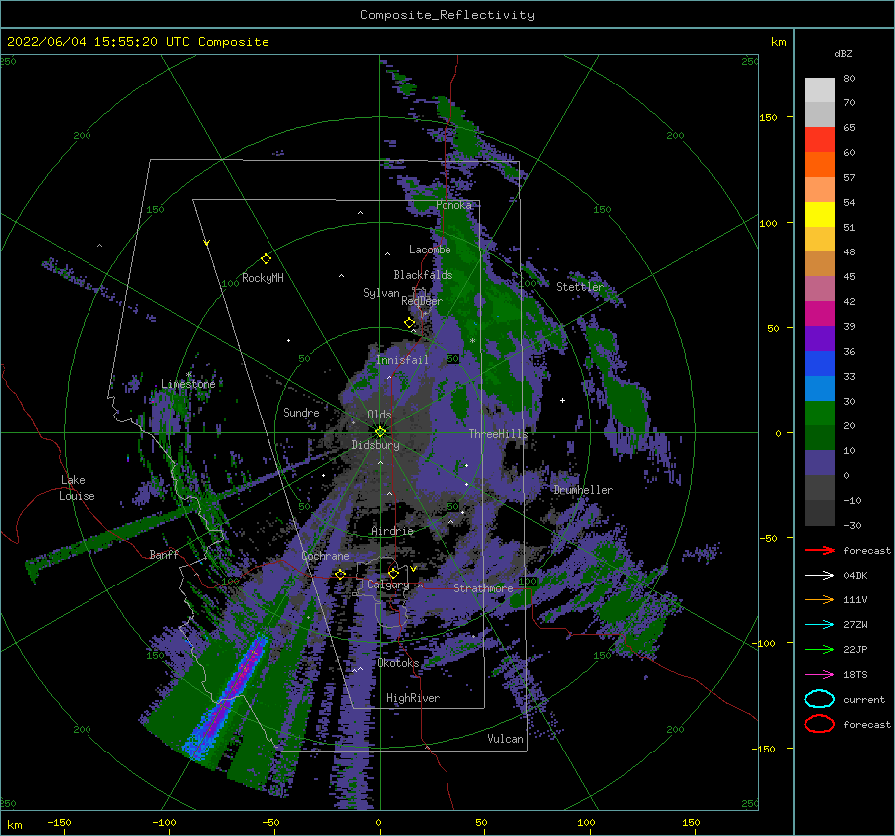Click the Limestone label
The image size is (895, 836).
click(188, 384)
